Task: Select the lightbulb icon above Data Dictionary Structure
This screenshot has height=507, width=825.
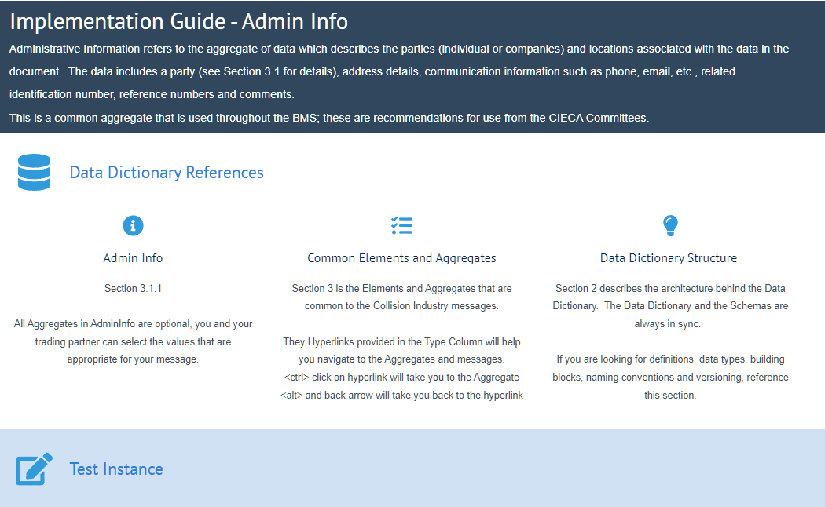Action: point(670,225)
